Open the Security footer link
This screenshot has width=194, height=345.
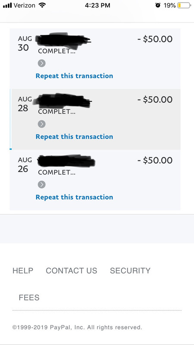tap(130, 271)
